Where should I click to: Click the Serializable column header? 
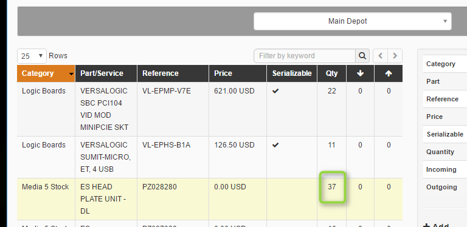click(x=292, y=73)
